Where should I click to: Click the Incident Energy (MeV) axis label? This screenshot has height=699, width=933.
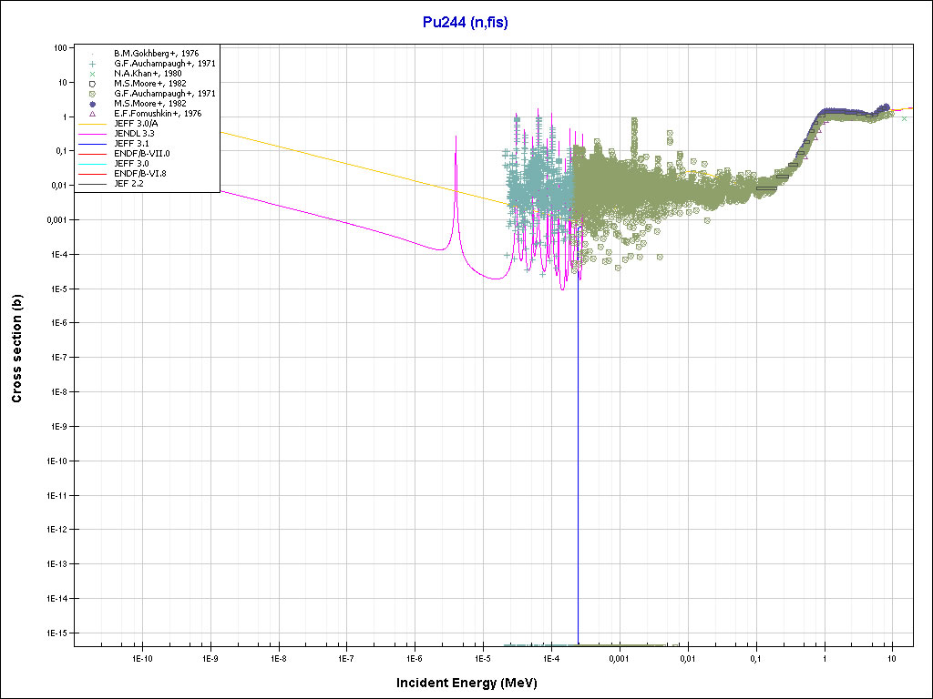pyautogui.click(x=466, y=683)
